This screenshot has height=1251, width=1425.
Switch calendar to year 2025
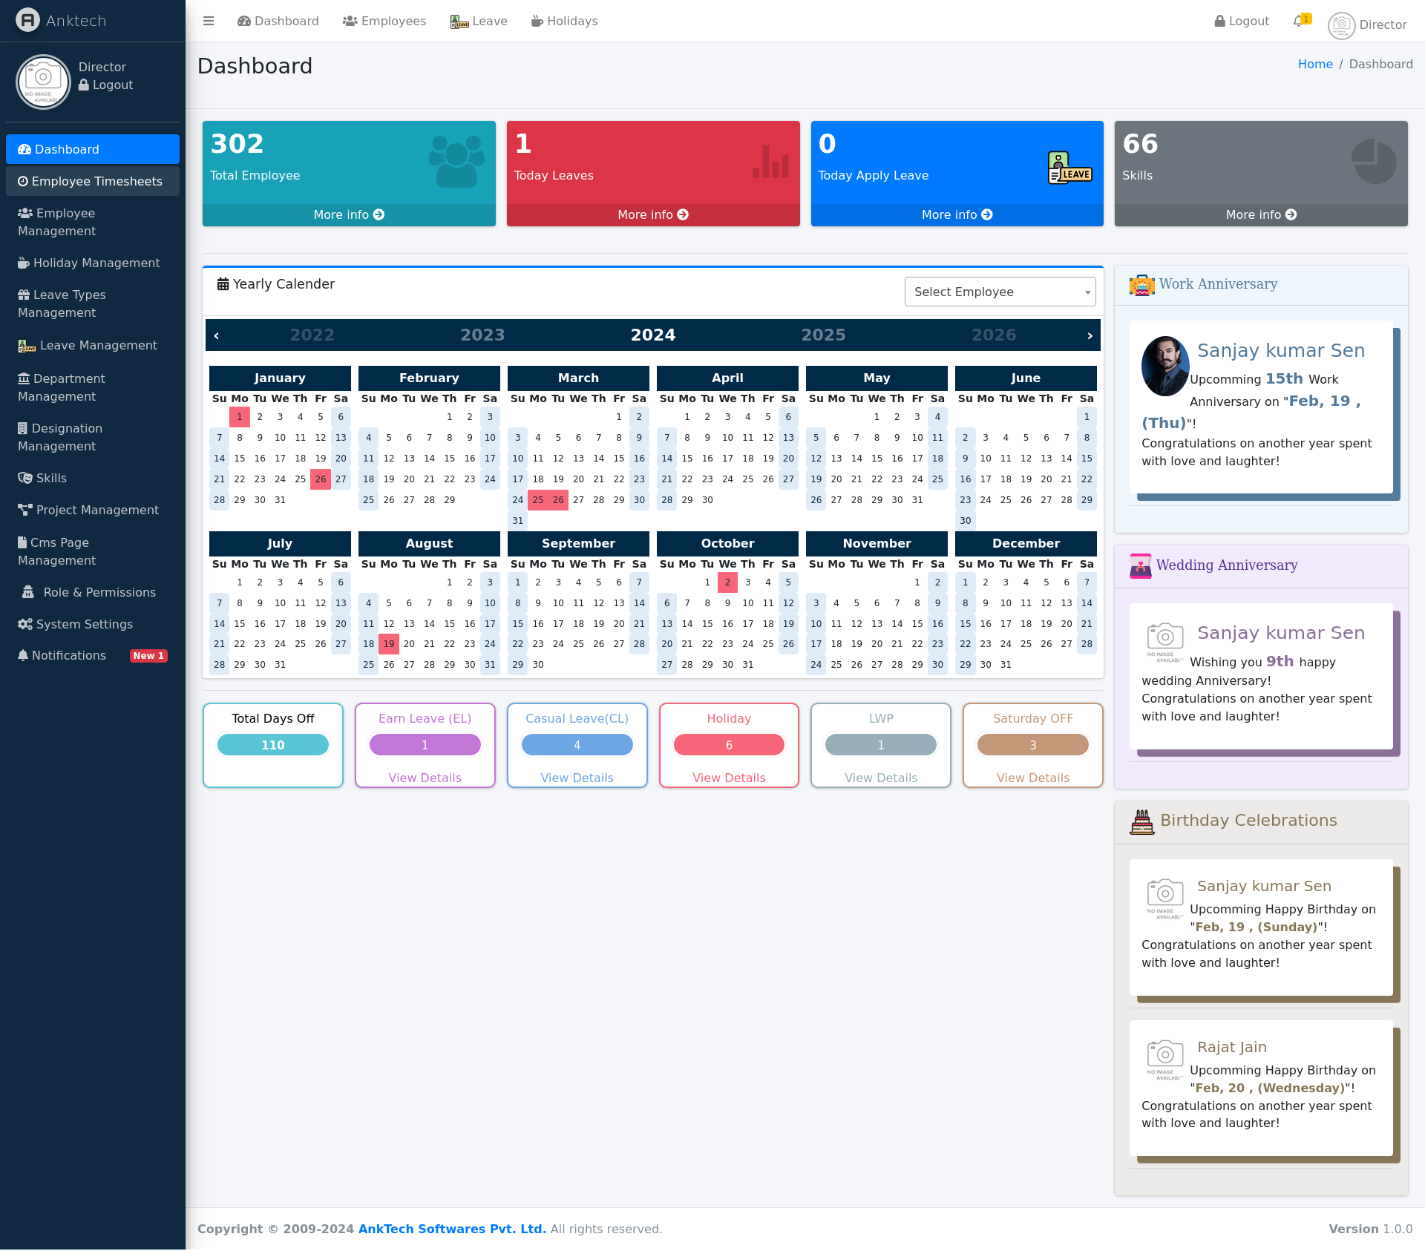(x=823, y=335)
